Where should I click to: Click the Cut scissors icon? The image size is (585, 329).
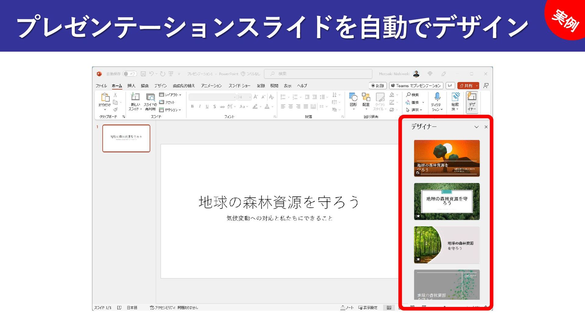click(115, 95)
